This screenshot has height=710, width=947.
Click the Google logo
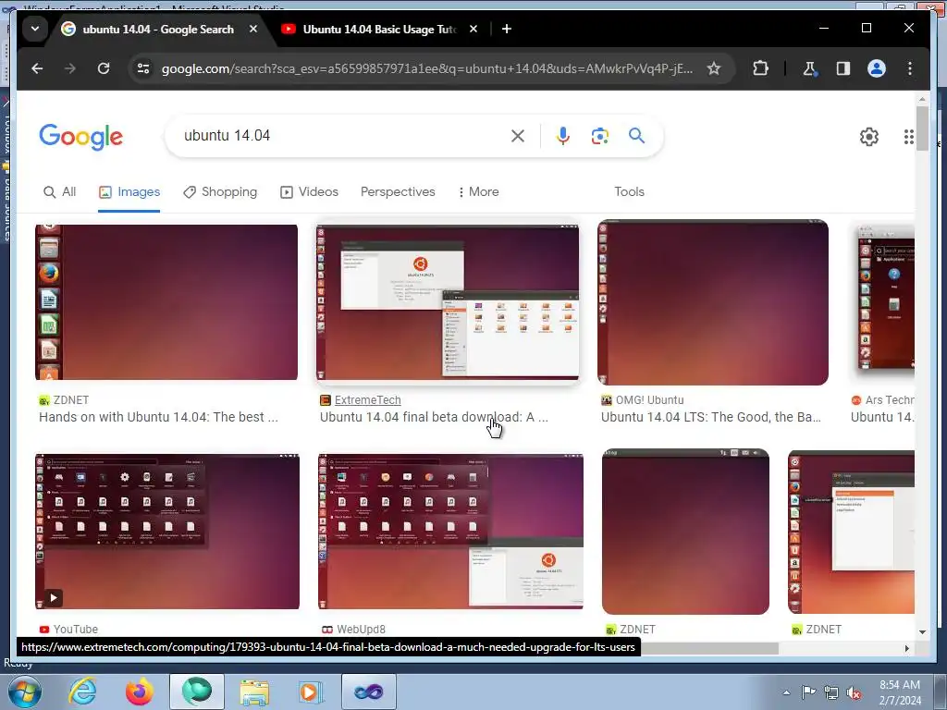81,137
